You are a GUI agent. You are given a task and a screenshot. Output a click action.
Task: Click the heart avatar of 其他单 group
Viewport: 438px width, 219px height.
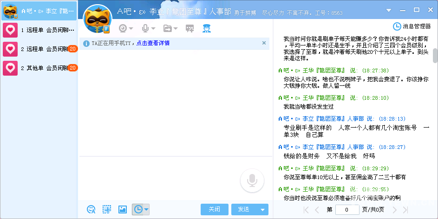tap(10, 68)
